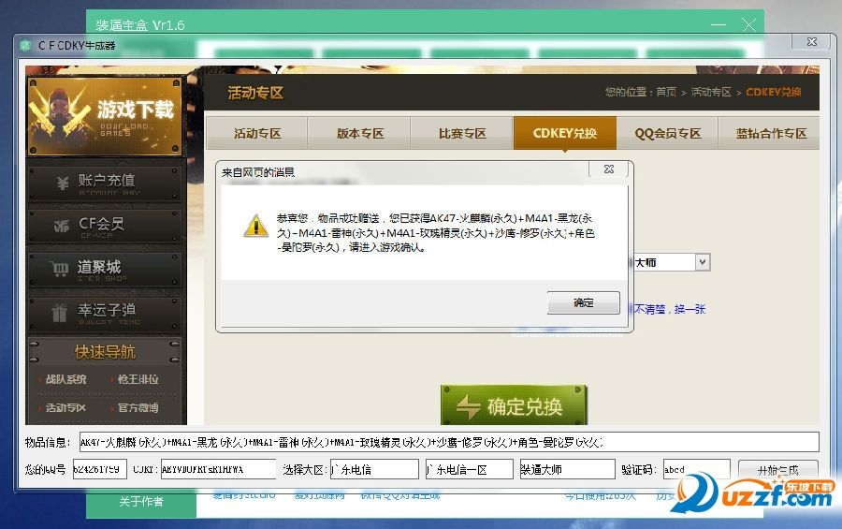842x529 pixels.
Task: Switch to the 比赛专区 tab
Action: (462, 133)
